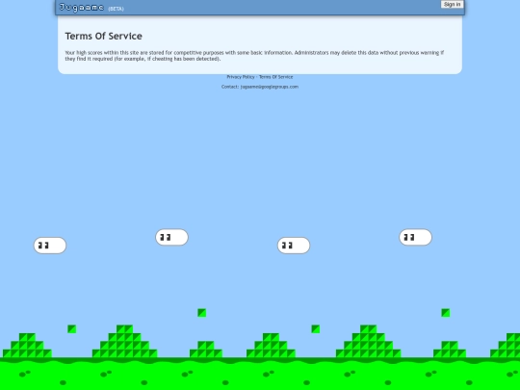Image resolution: width=520 pixels, height=390 pixels.
Task: Click the Terms Of Service heading
Action: tap(103, 36)
